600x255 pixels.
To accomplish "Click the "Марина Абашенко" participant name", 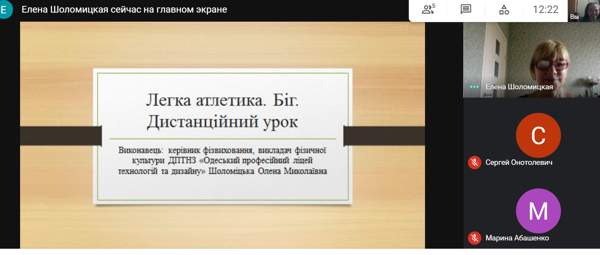I will pyautogui.click(x=517, y=238).
